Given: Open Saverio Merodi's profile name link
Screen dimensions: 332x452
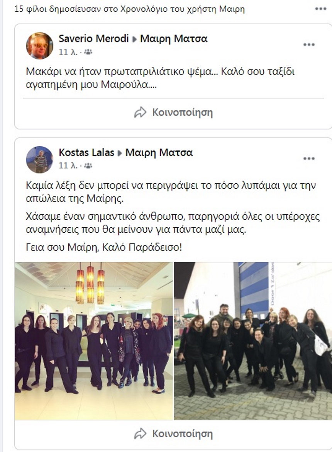Looking at the screenshot, I should [94, 38].
